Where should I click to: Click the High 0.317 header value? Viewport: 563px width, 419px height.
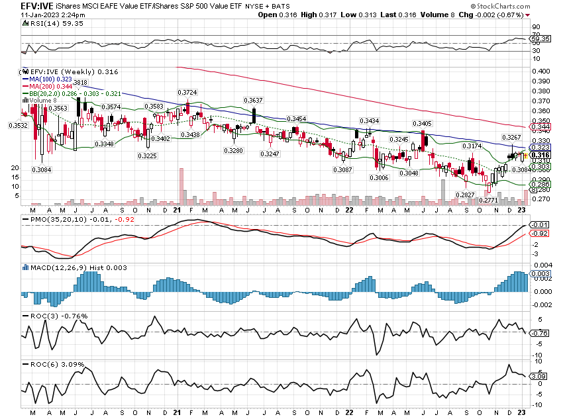319,15
